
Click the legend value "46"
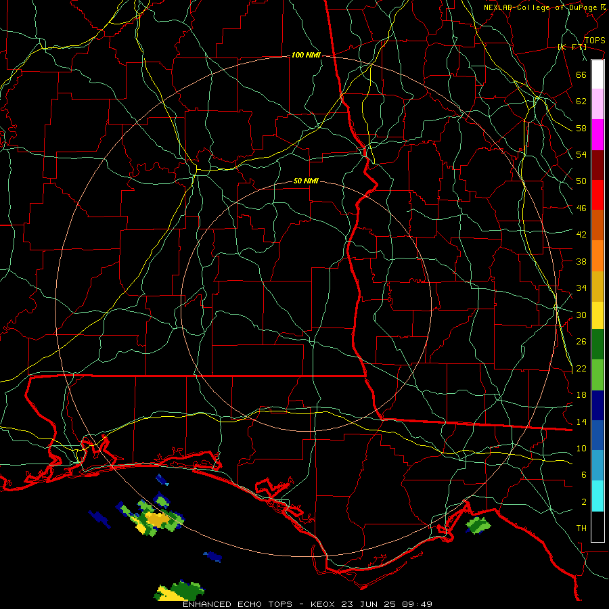pyautogui.click(x=581, y=208)
